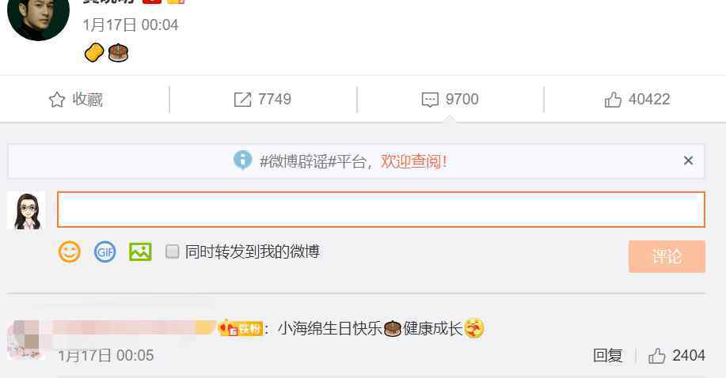
Task: Like the comment with 2404 thumbs-up
Action: pyautogui.click(x=657, y=356)
